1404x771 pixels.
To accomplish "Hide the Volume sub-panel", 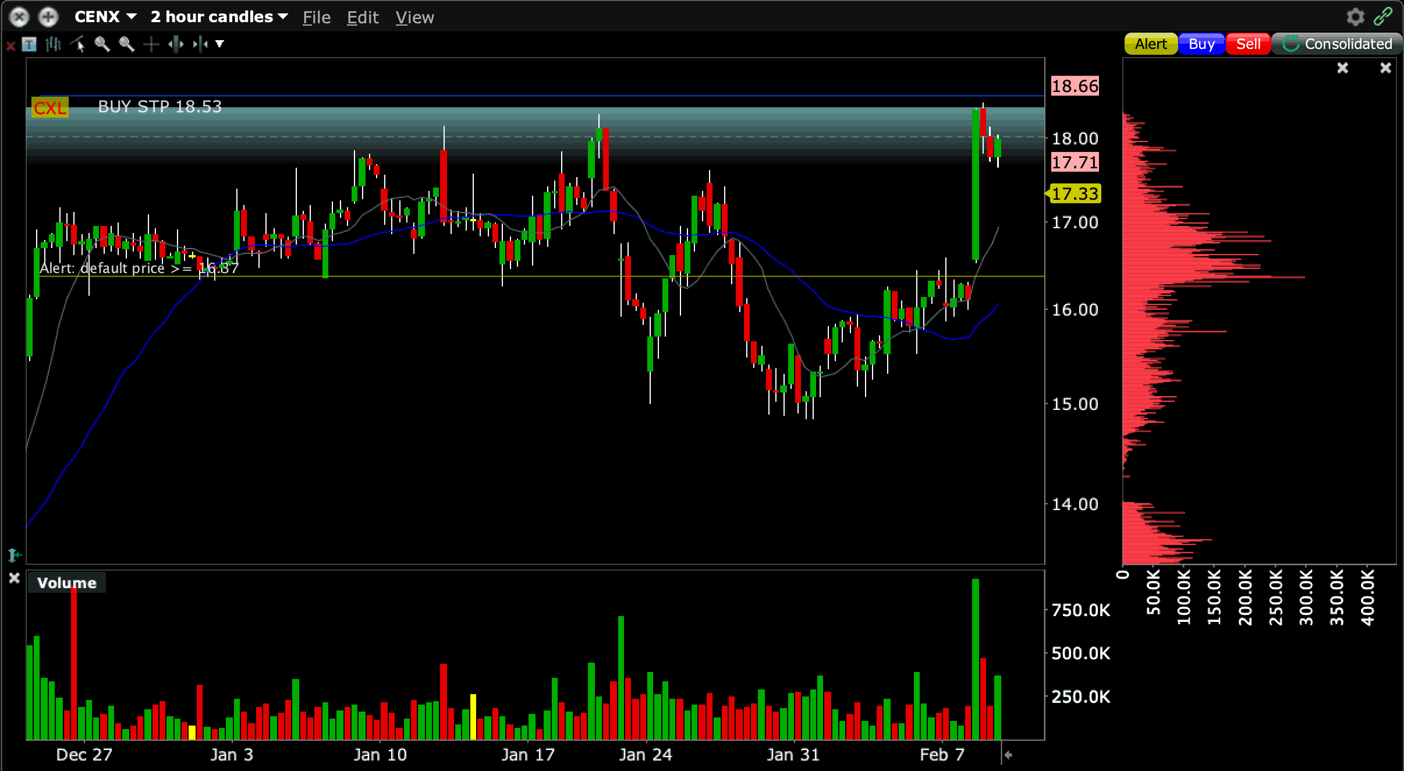I will click(x=15, y=578).
